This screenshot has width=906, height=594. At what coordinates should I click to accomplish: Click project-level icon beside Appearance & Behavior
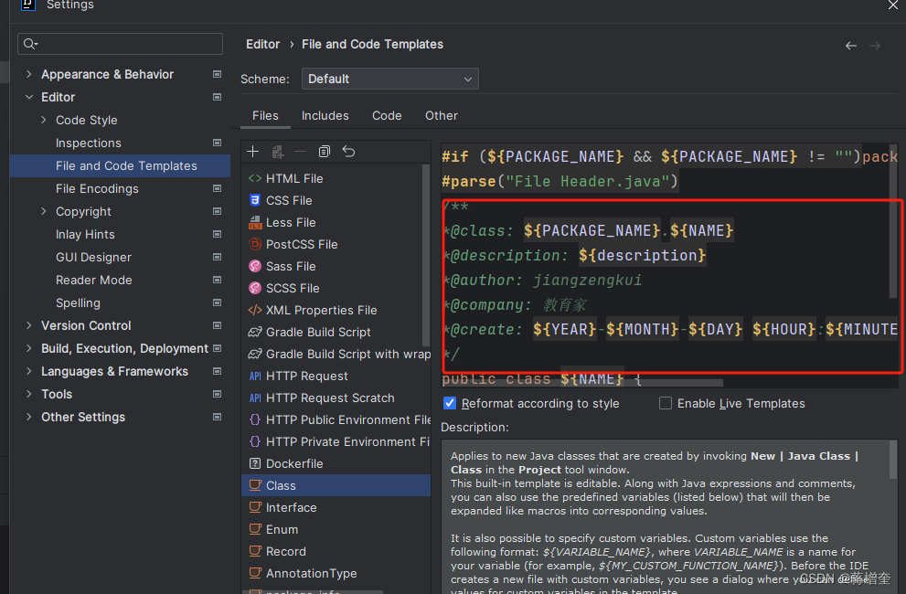[x=218, y=74]
